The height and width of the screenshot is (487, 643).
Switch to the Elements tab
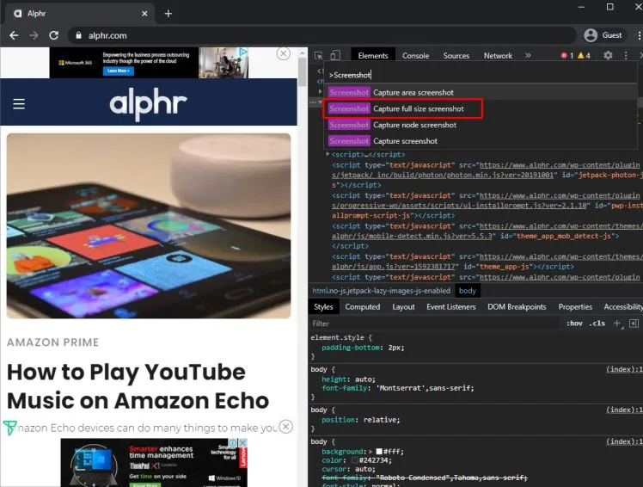pos(373,55)
